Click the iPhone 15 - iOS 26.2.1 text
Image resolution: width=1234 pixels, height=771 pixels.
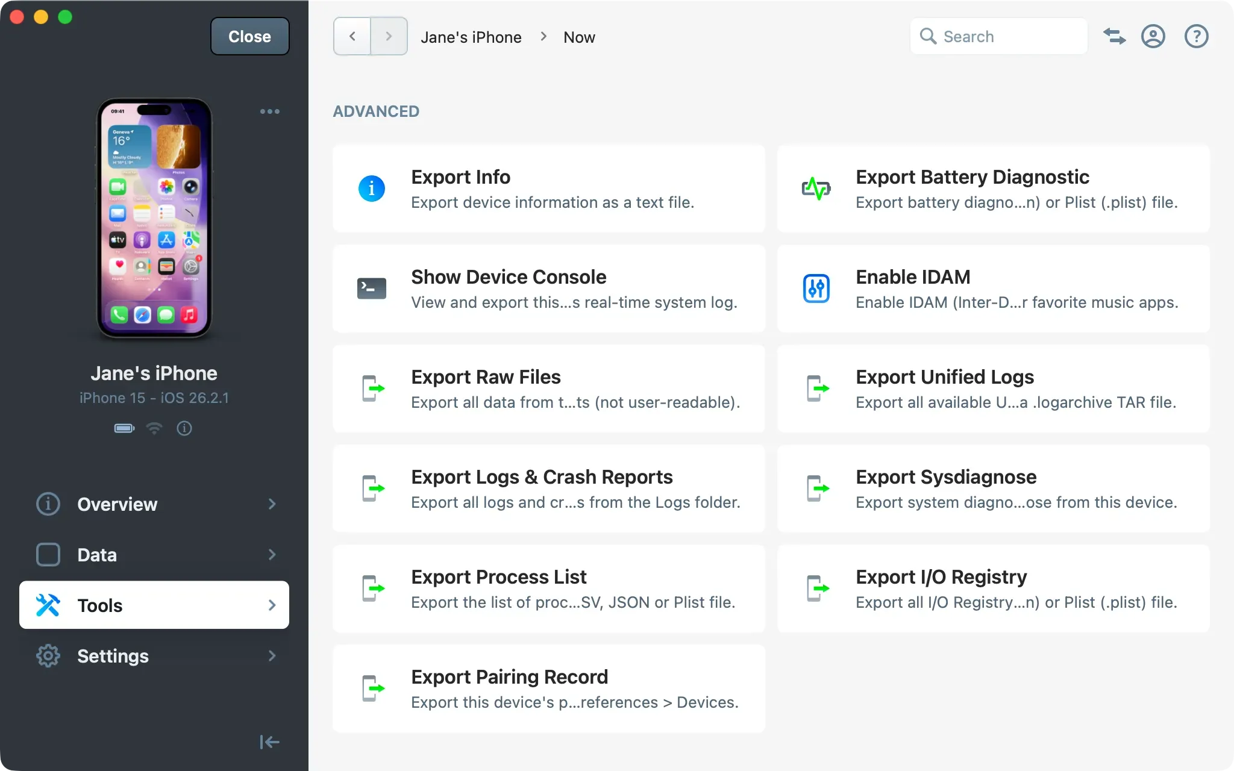coord(154,398)
